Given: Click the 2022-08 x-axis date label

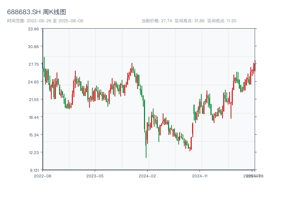Looking at the screenshot, I should pos(42,176).
